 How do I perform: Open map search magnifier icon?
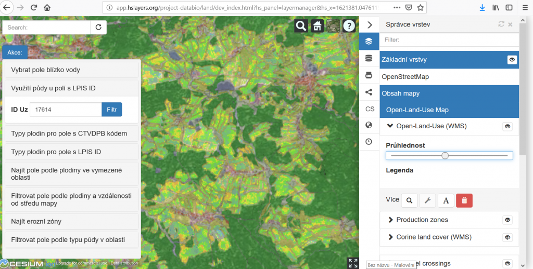pyautogui.click(x=301, y=25)
